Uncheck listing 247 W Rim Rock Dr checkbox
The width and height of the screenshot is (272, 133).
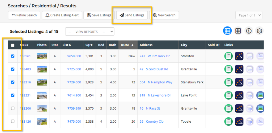point(13,56)
